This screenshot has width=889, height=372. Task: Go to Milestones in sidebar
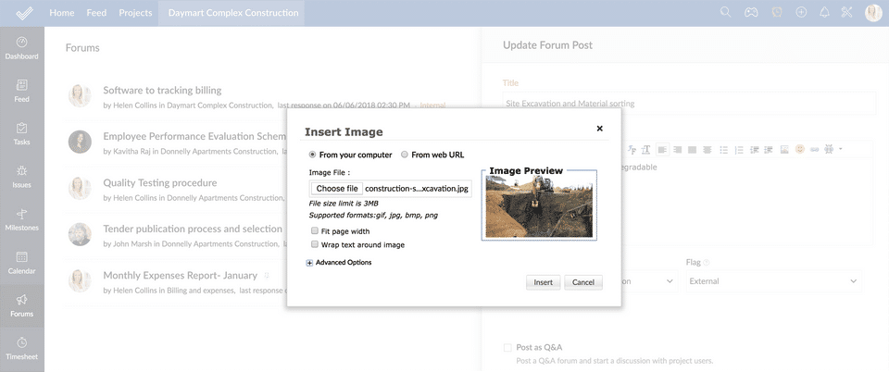coord(21,217)
